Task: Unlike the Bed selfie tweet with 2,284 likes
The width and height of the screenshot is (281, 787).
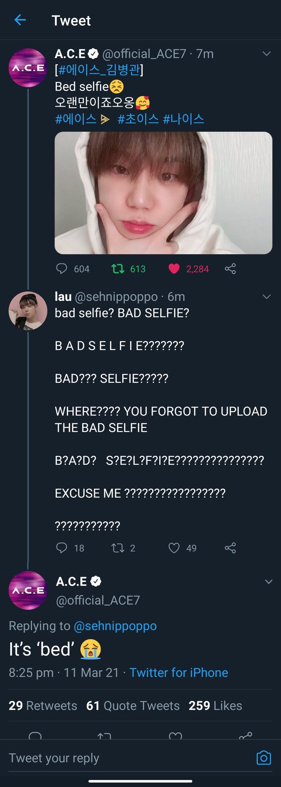Action: coord(174,269)
